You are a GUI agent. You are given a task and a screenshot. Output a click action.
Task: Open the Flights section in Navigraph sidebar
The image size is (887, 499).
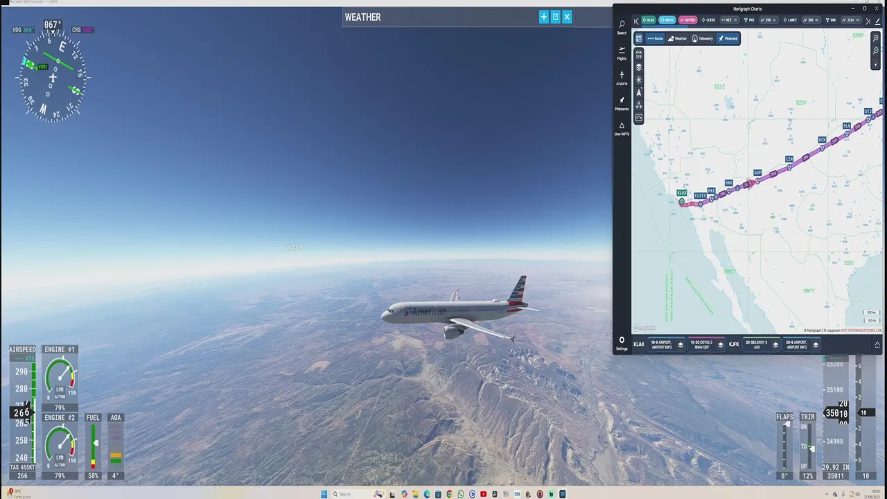(622, 53)
